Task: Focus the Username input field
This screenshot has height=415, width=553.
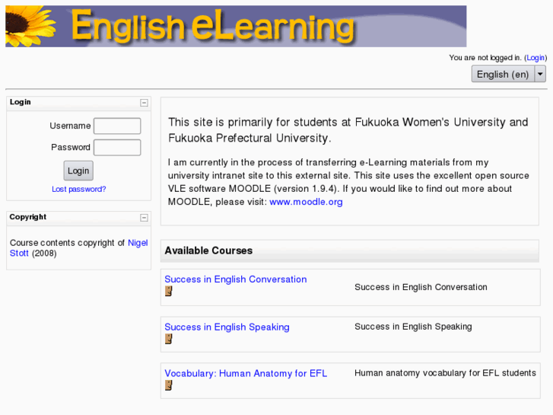Action: click(x=117, y=126)
